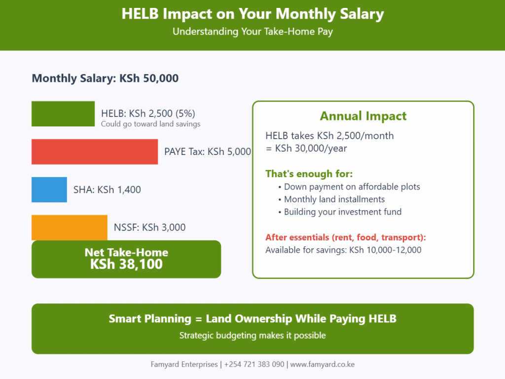Click the Smart Planning banner

pos(252,329)
